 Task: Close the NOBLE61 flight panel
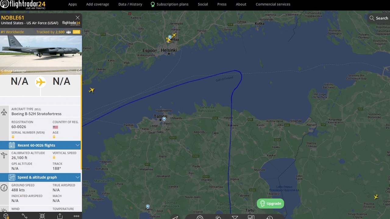point(78,18)
